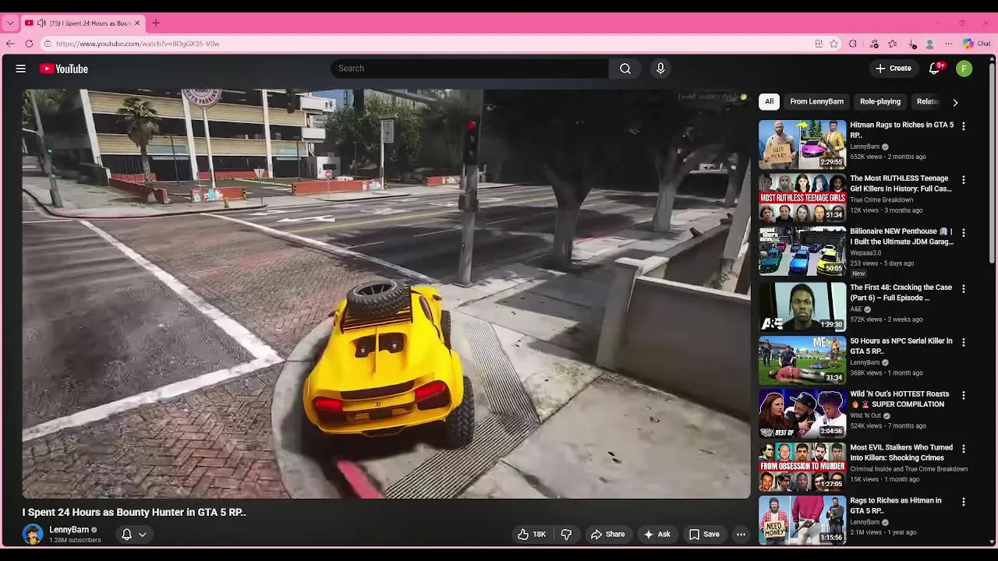Open The First 48 video thumbnail
This screenshot has height=561, width=998.
(802, 307)
